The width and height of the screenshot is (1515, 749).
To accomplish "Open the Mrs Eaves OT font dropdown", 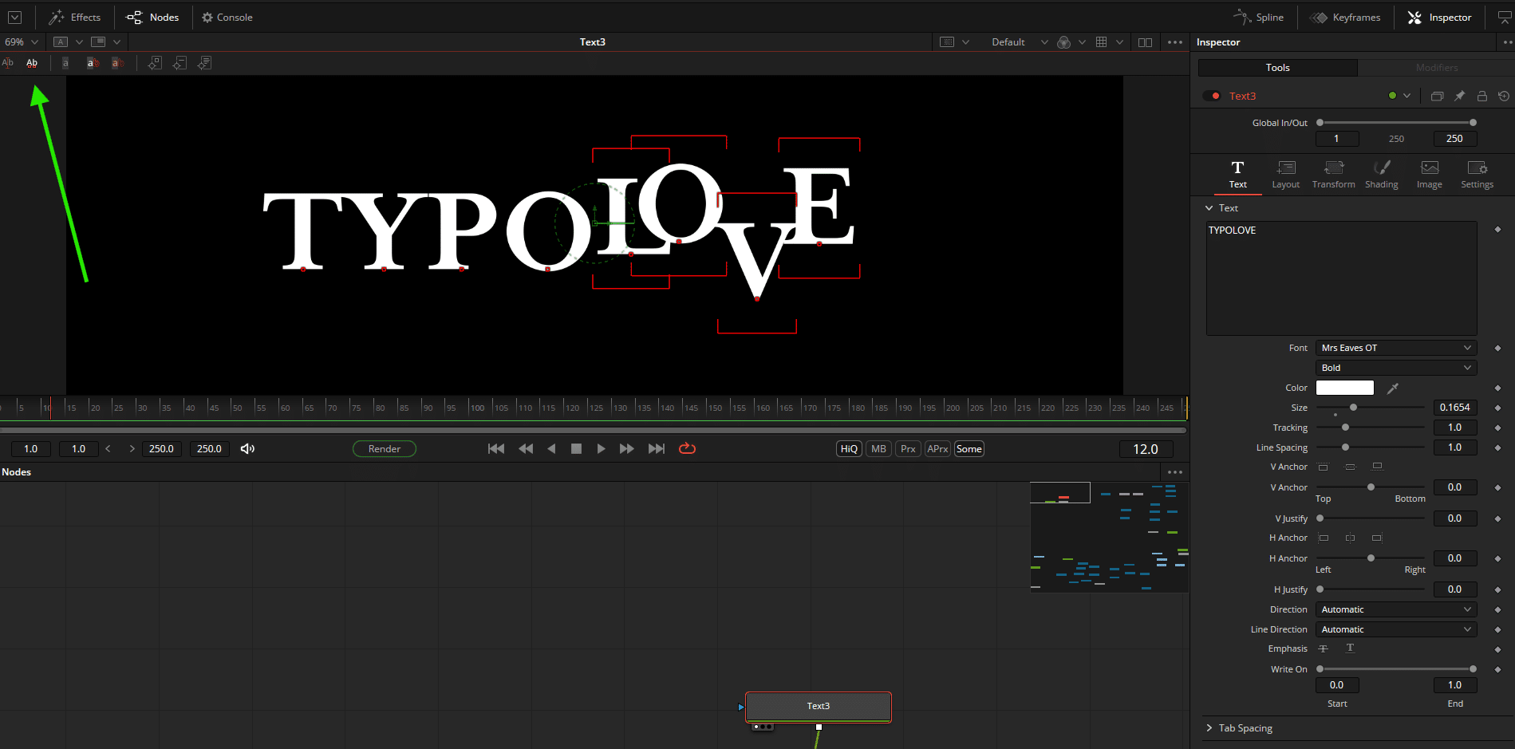I will [x=1395, y=347].
